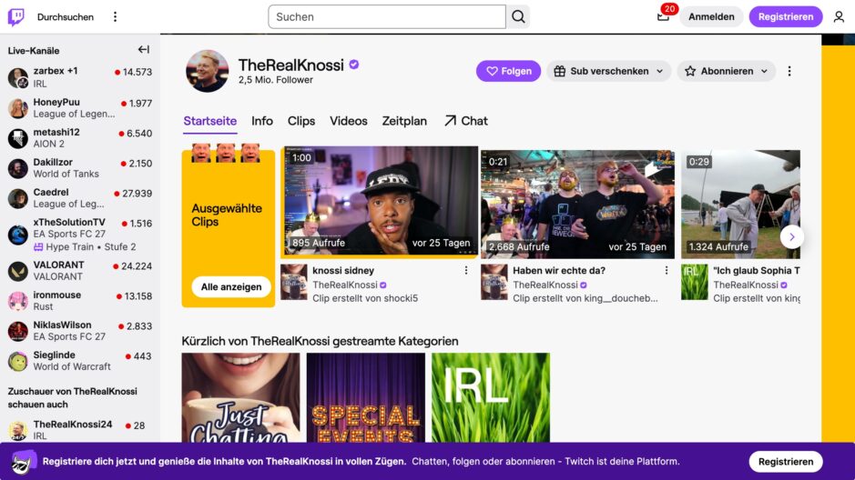Open the Clips tab

coord(301,121)
